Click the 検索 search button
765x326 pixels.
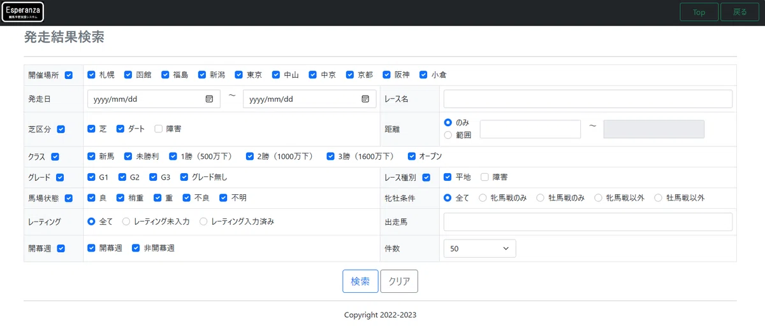click(x=360, y=281)
